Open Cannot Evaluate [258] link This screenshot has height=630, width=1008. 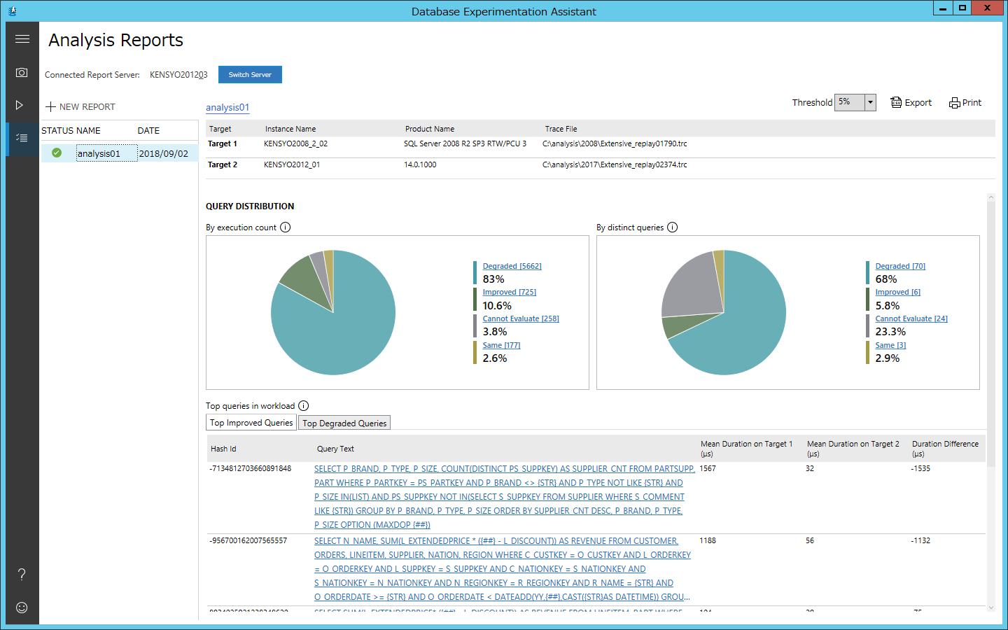click(x=521, y=318)
